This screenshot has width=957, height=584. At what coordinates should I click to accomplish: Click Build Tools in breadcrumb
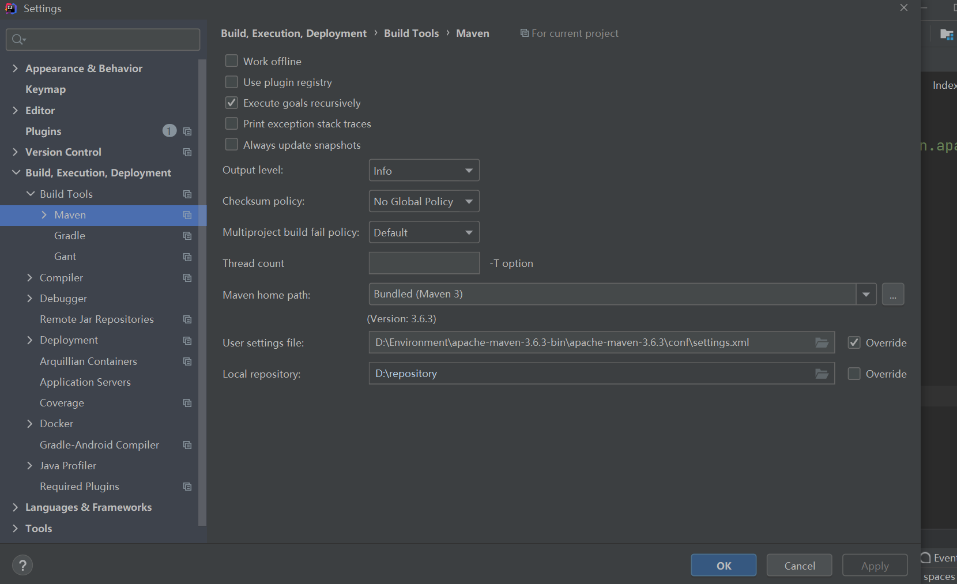[x=412, y=33]
